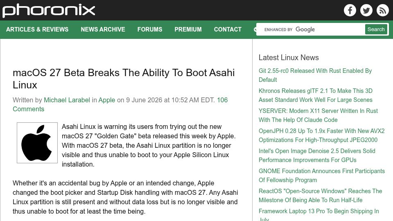Open the Phoronix Twitter icon
The image size is (393, 221).
[366, 10]
